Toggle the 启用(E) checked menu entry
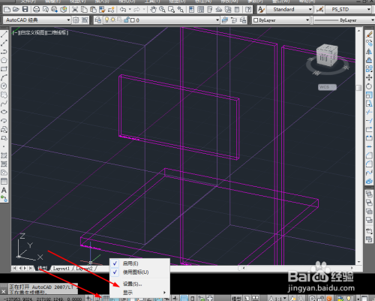Viewport: 375px width, 301px height. coord(139,263)
